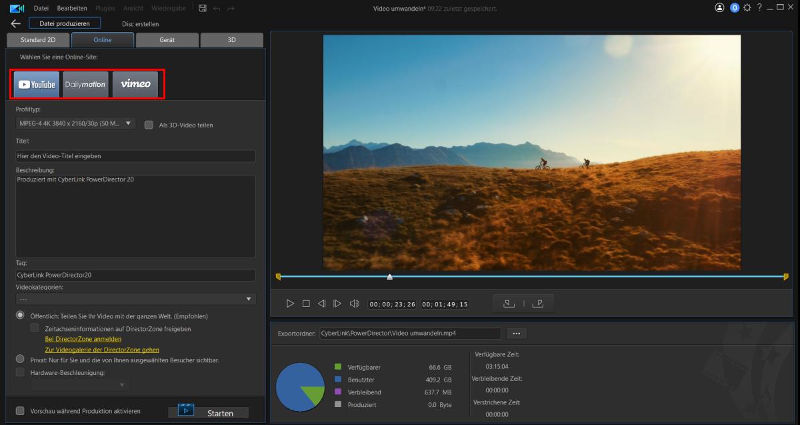This screenshot has width=800, height=425.
Task: Click the Starten button
Action: point(208,412)
